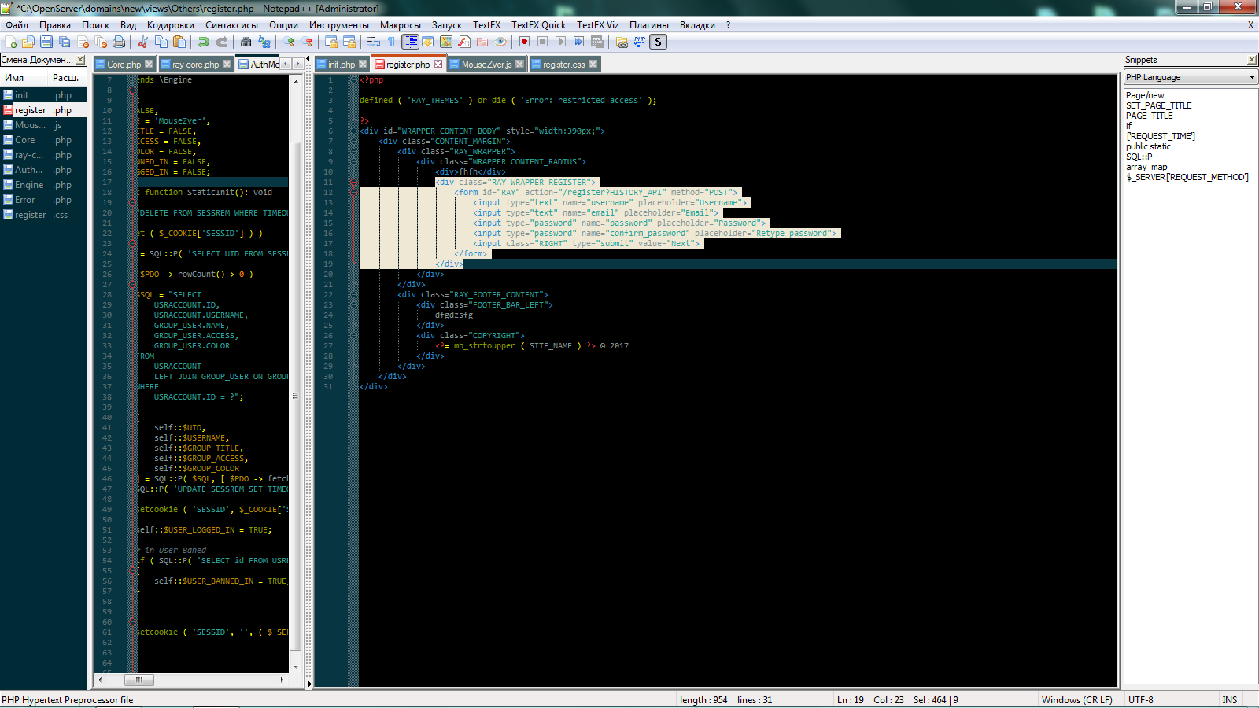Open the Плагины menu
1259x708 pixels.
649,25
